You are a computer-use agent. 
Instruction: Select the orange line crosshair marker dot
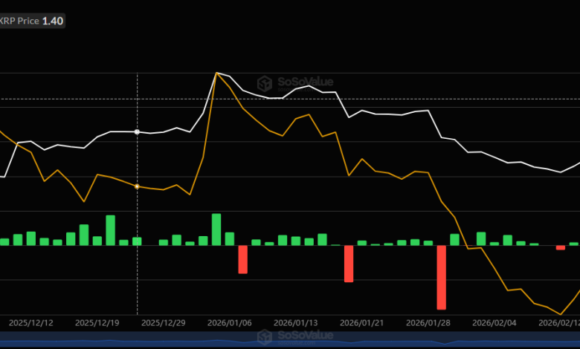[137, 186]
